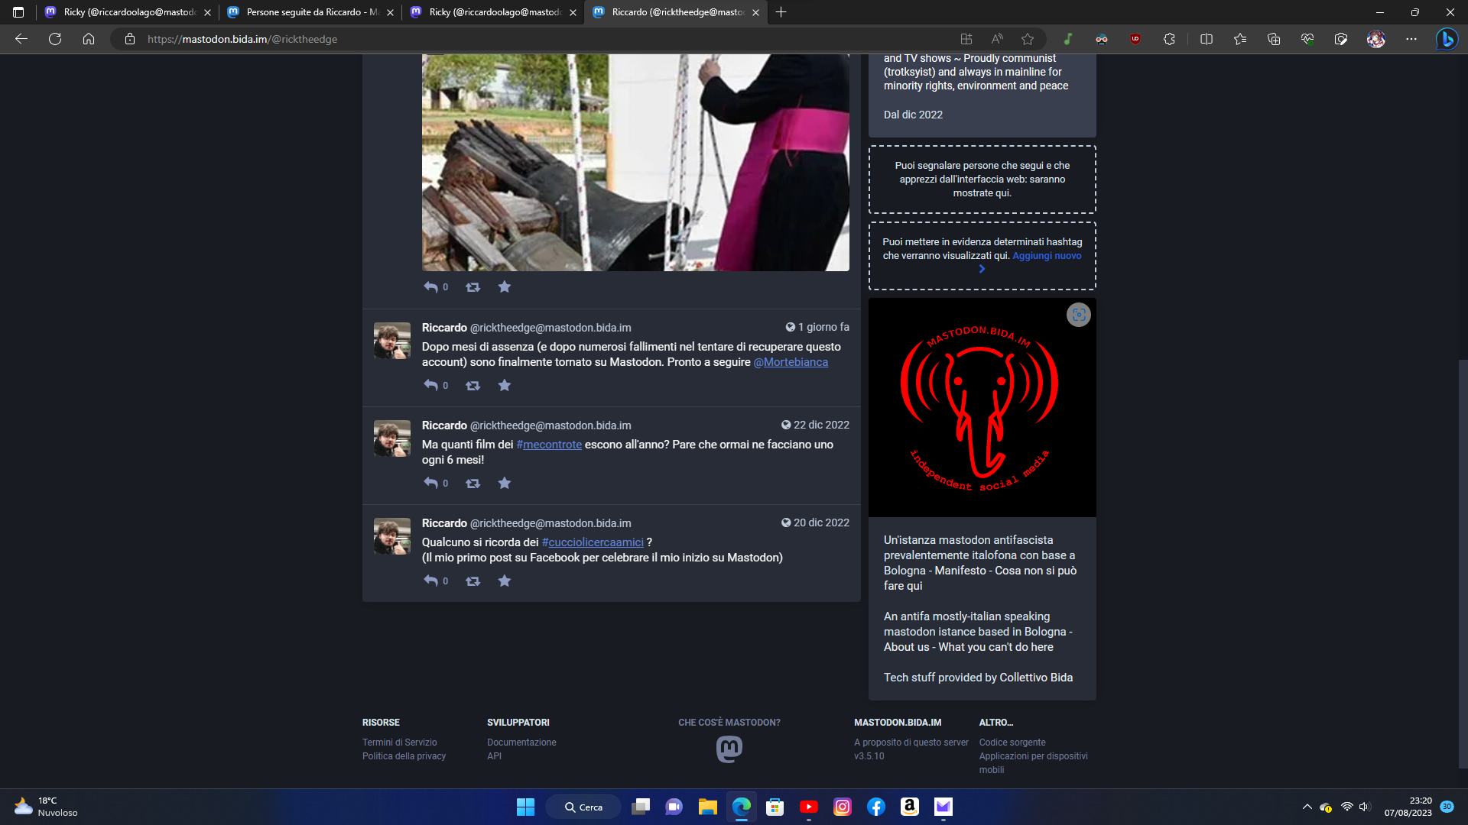Open Edge settings and more menu
The height and width of the screenshot is (825, 1468).
click(x=1411, y=39)
